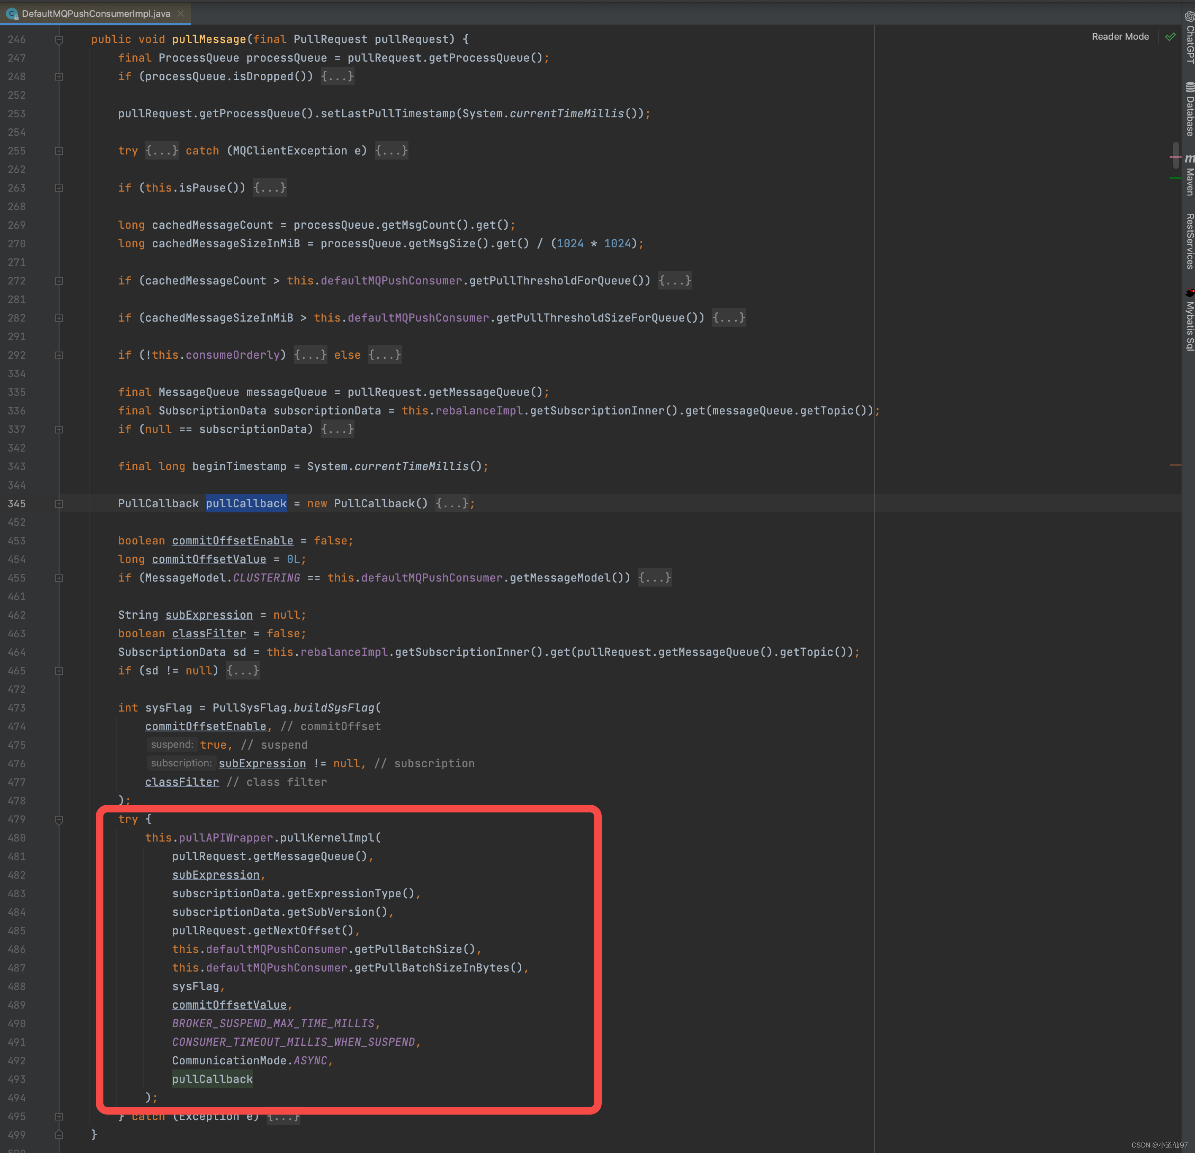The height and width of the screenshot is (1153, 1195).
Task: Click the highlighted pullCallback variable at line 345
Action: pyautogui.click(x=244, y=503)
